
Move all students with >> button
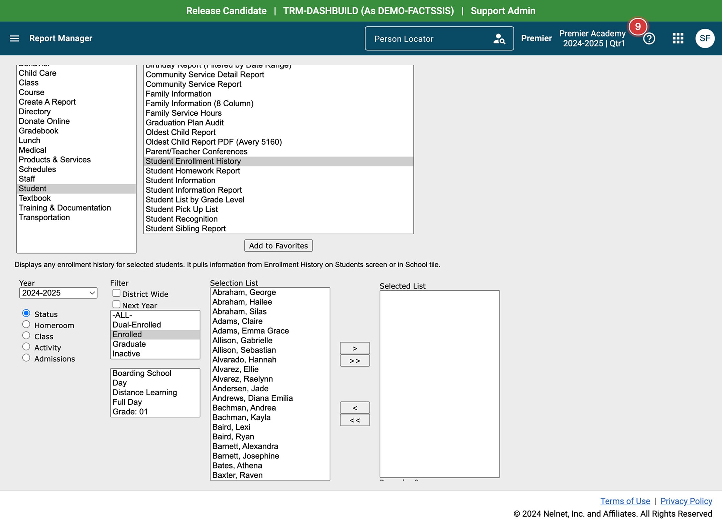(355, 361)
